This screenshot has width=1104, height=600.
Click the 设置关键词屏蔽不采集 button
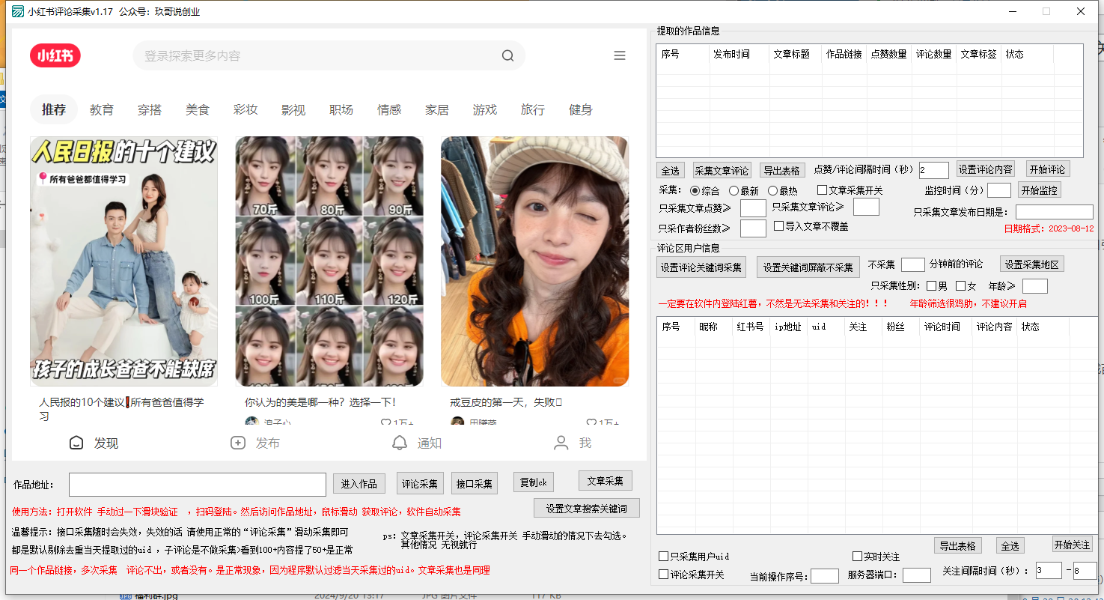[x=808, y=267]
